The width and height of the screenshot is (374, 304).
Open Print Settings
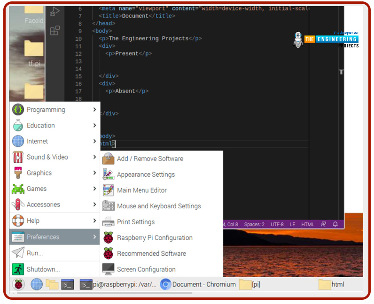pos(162,222)
